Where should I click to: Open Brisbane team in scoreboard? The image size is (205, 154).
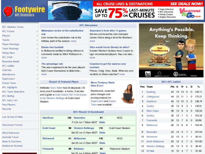tap(79, 149)
